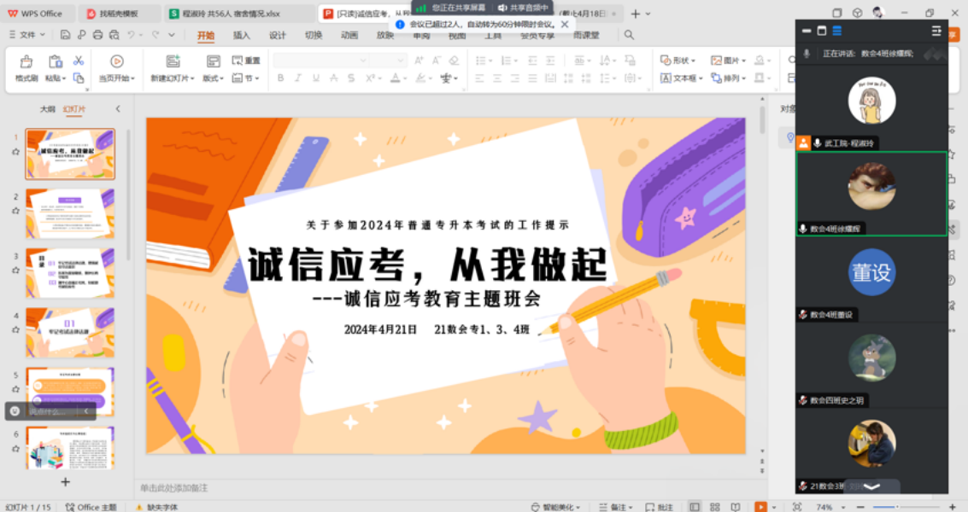Image resolution: width=968 pixels, height=512 pixels.
Task: Toggle the microphone in the meeting panel
Action: (x=806, y=53)
